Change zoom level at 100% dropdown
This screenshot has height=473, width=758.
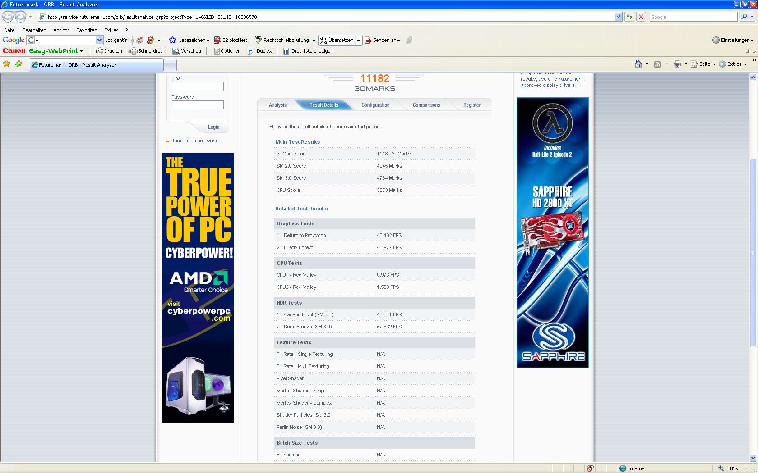(745, 468)
